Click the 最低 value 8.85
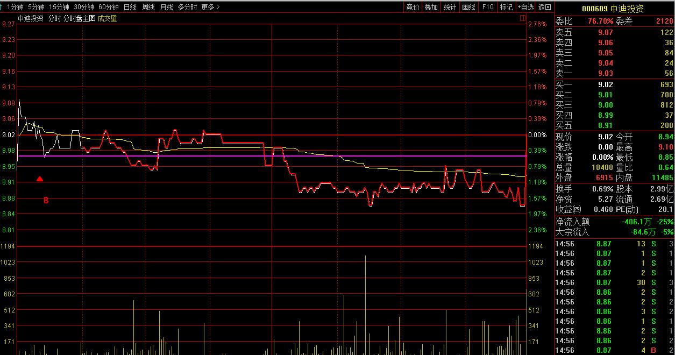 point(666,157)
